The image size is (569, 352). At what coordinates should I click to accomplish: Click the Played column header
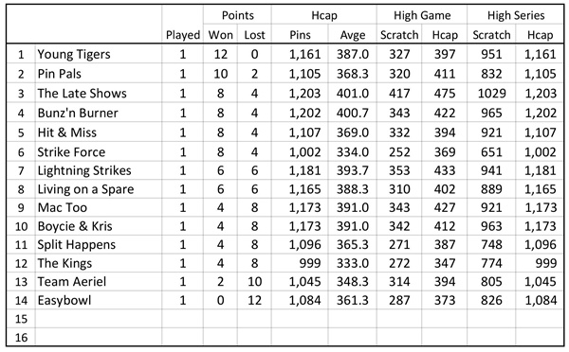coord(182,35)
